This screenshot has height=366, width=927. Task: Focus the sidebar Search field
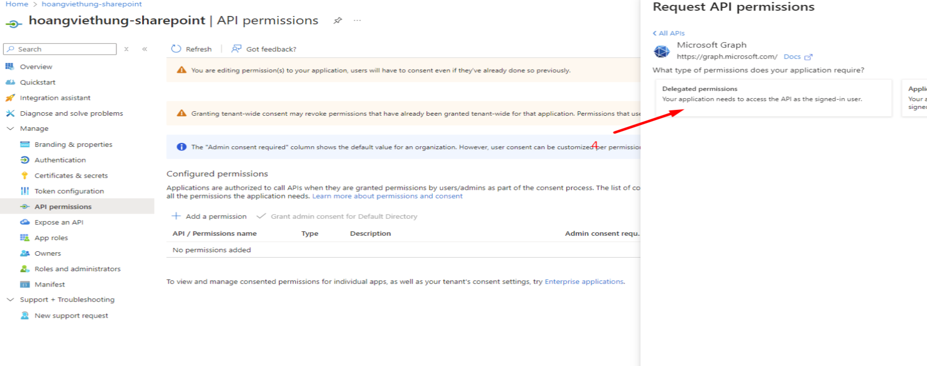[x=60, y=49]
